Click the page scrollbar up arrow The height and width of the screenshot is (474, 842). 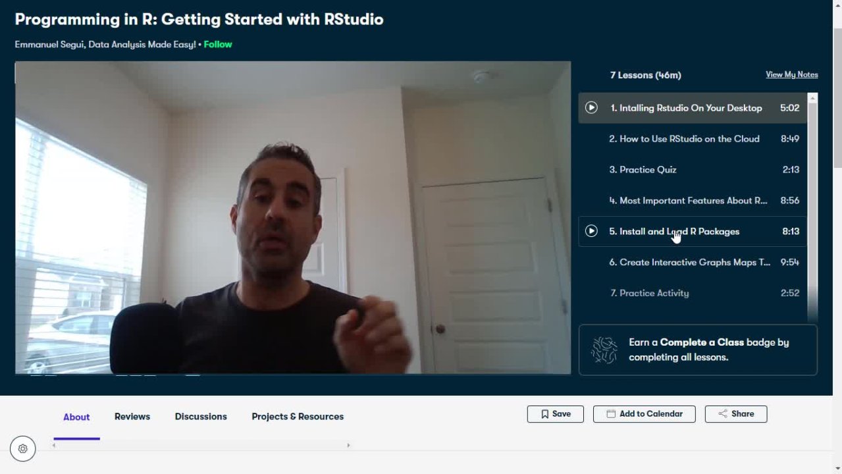tap(837, 5)
